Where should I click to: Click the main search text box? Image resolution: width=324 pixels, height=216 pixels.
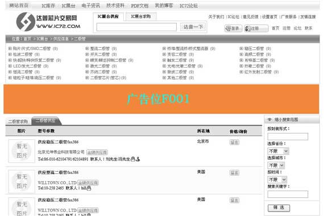click(x=136, y=27)
